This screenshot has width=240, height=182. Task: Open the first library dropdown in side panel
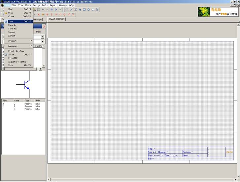[x=42, y=37]
